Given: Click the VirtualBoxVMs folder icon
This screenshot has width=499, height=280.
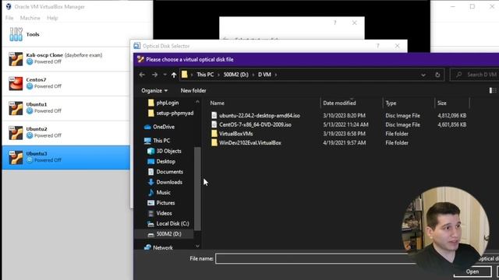Looking at the screenshot, I should click(x=214, y=134).
